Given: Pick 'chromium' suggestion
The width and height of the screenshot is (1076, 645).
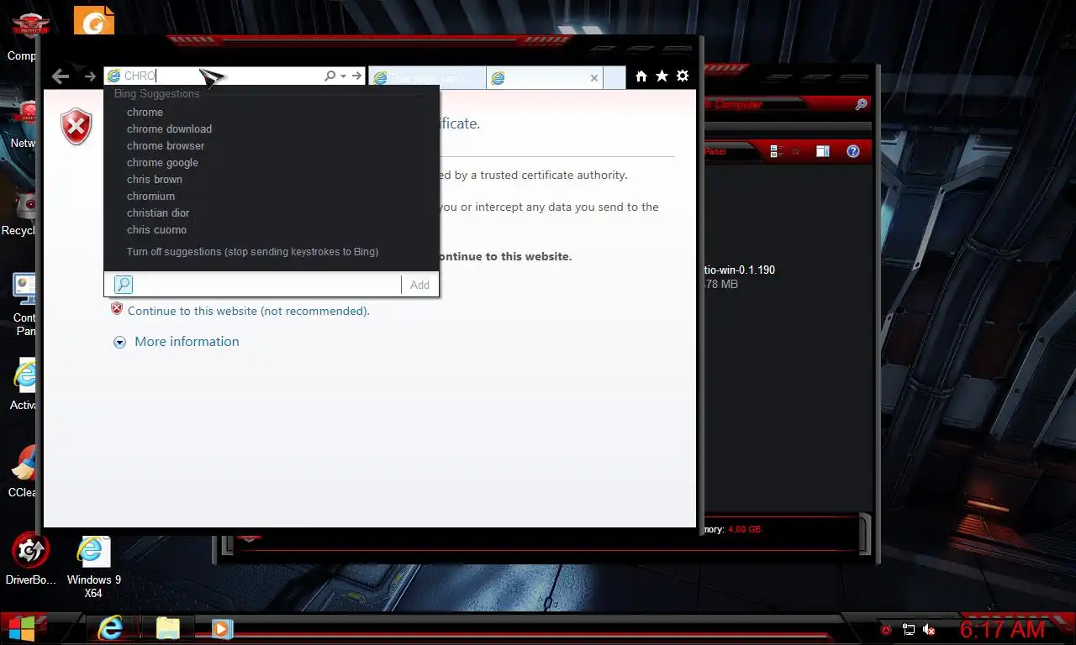Looking at the screenshot, I should (x=150, y=196).
